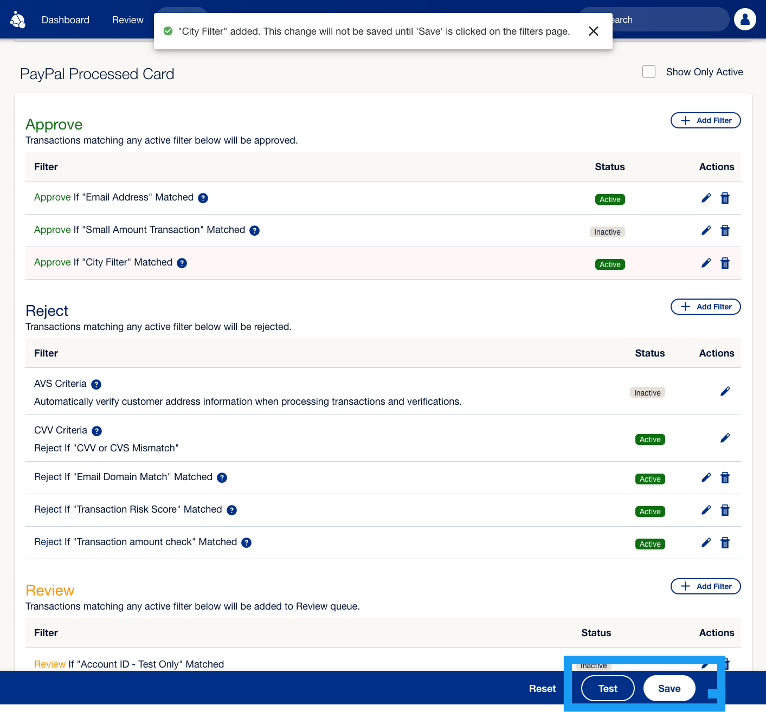
Task: Add Filter to the Approve section
Action: [705, 120]
